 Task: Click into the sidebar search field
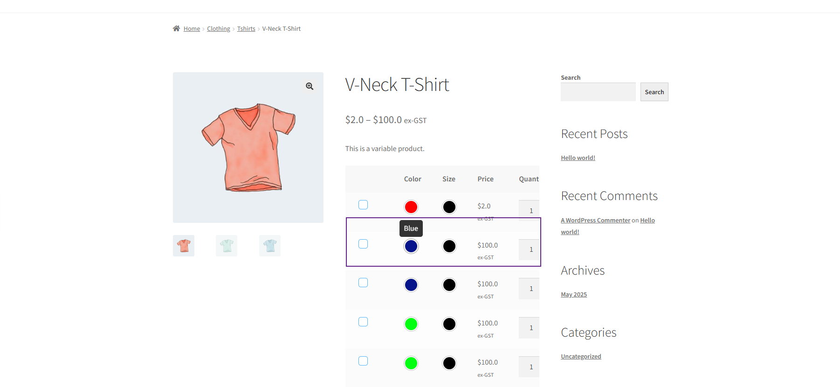pos(598,92)
